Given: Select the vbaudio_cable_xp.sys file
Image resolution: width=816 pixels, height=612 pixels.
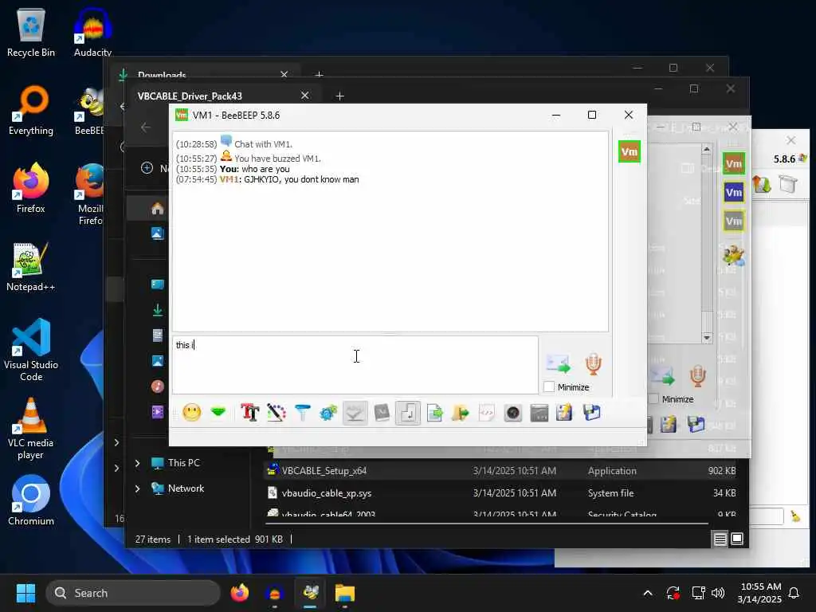Looking at the screenshot, I should (326, 493).
